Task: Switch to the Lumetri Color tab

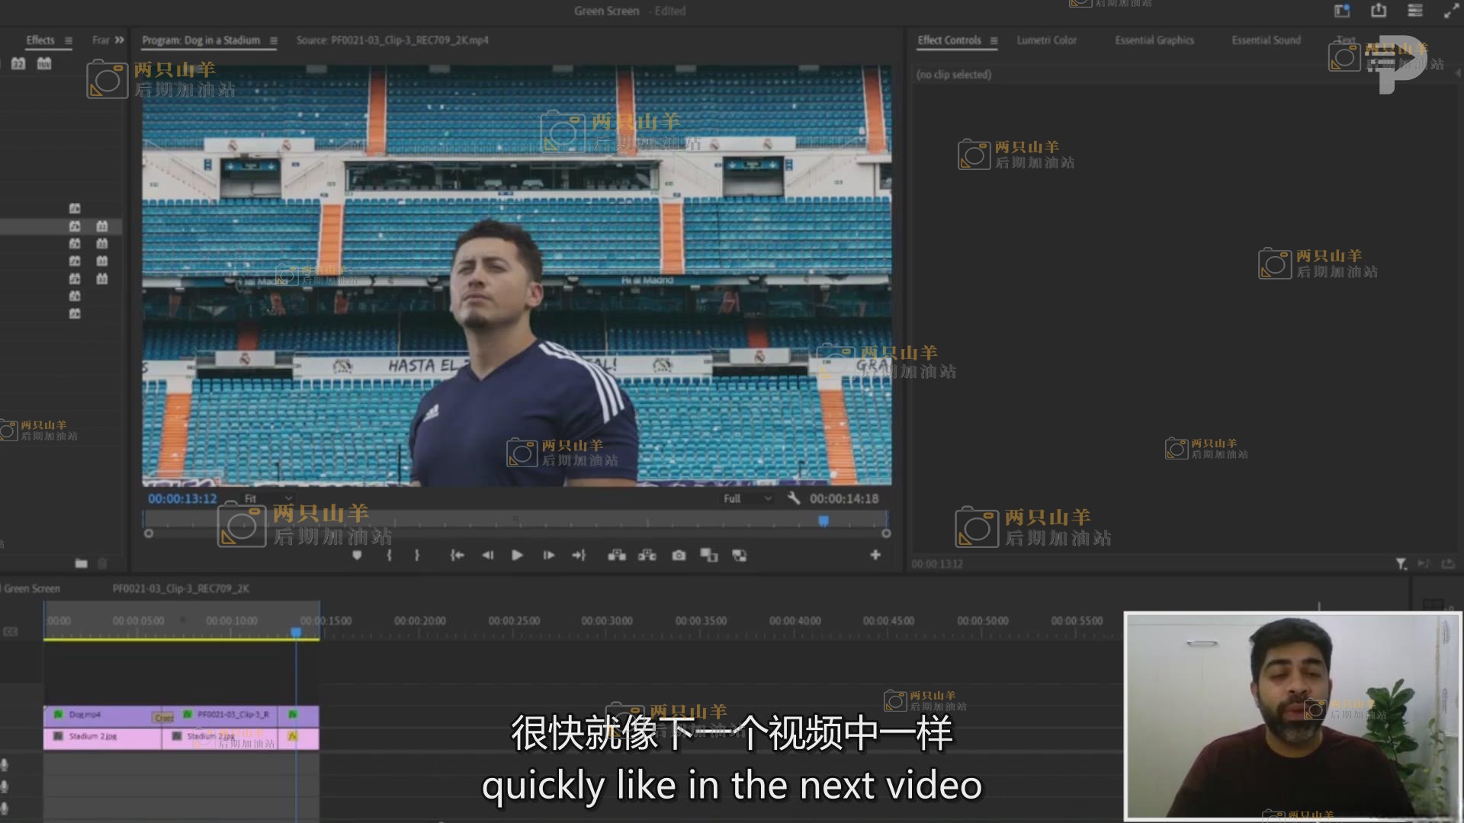Action: click(1046, 40)
